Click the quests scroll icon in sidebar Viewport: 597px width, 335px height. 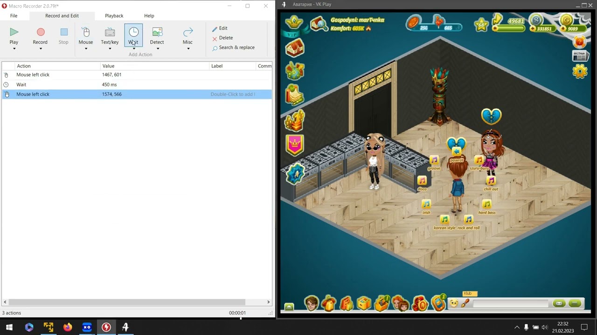click(295, 95)
